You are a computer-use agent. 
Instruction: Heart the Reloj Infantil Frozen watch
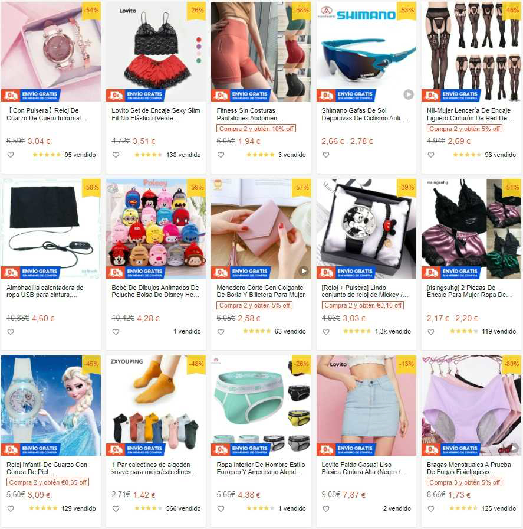(11, 509)
